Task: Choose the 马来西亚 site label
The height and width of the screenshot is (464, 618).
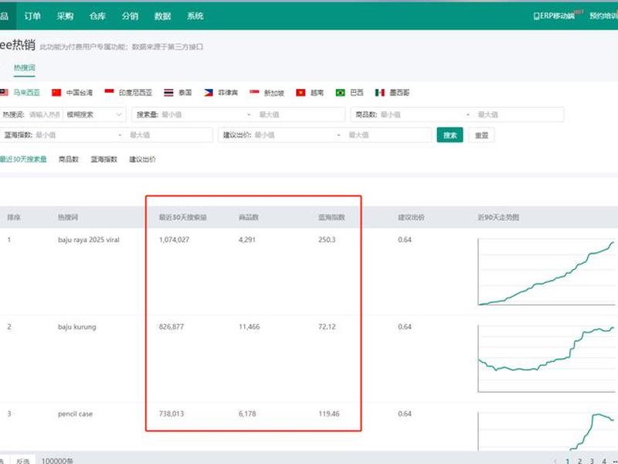Action: pos(27,92)
